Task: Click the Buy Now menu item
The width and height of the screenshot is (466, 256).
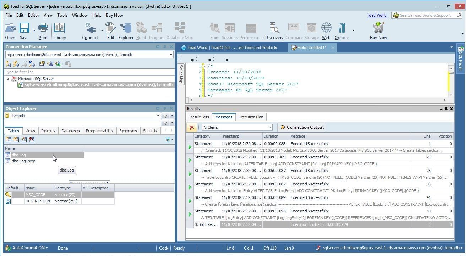Action: [114, 15]
